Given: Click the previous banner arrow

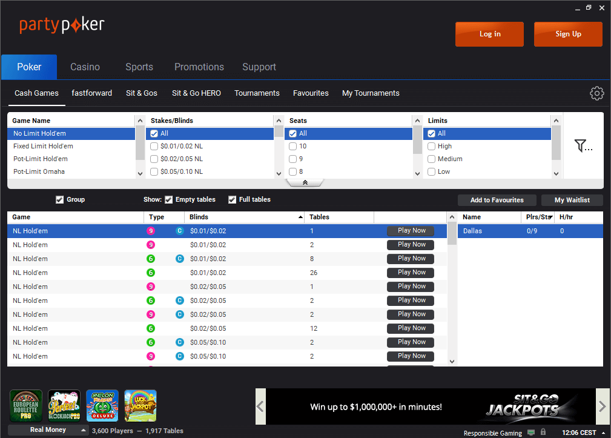Looking at the screenshot, I should pyautogui.click(x=260, y=406).
